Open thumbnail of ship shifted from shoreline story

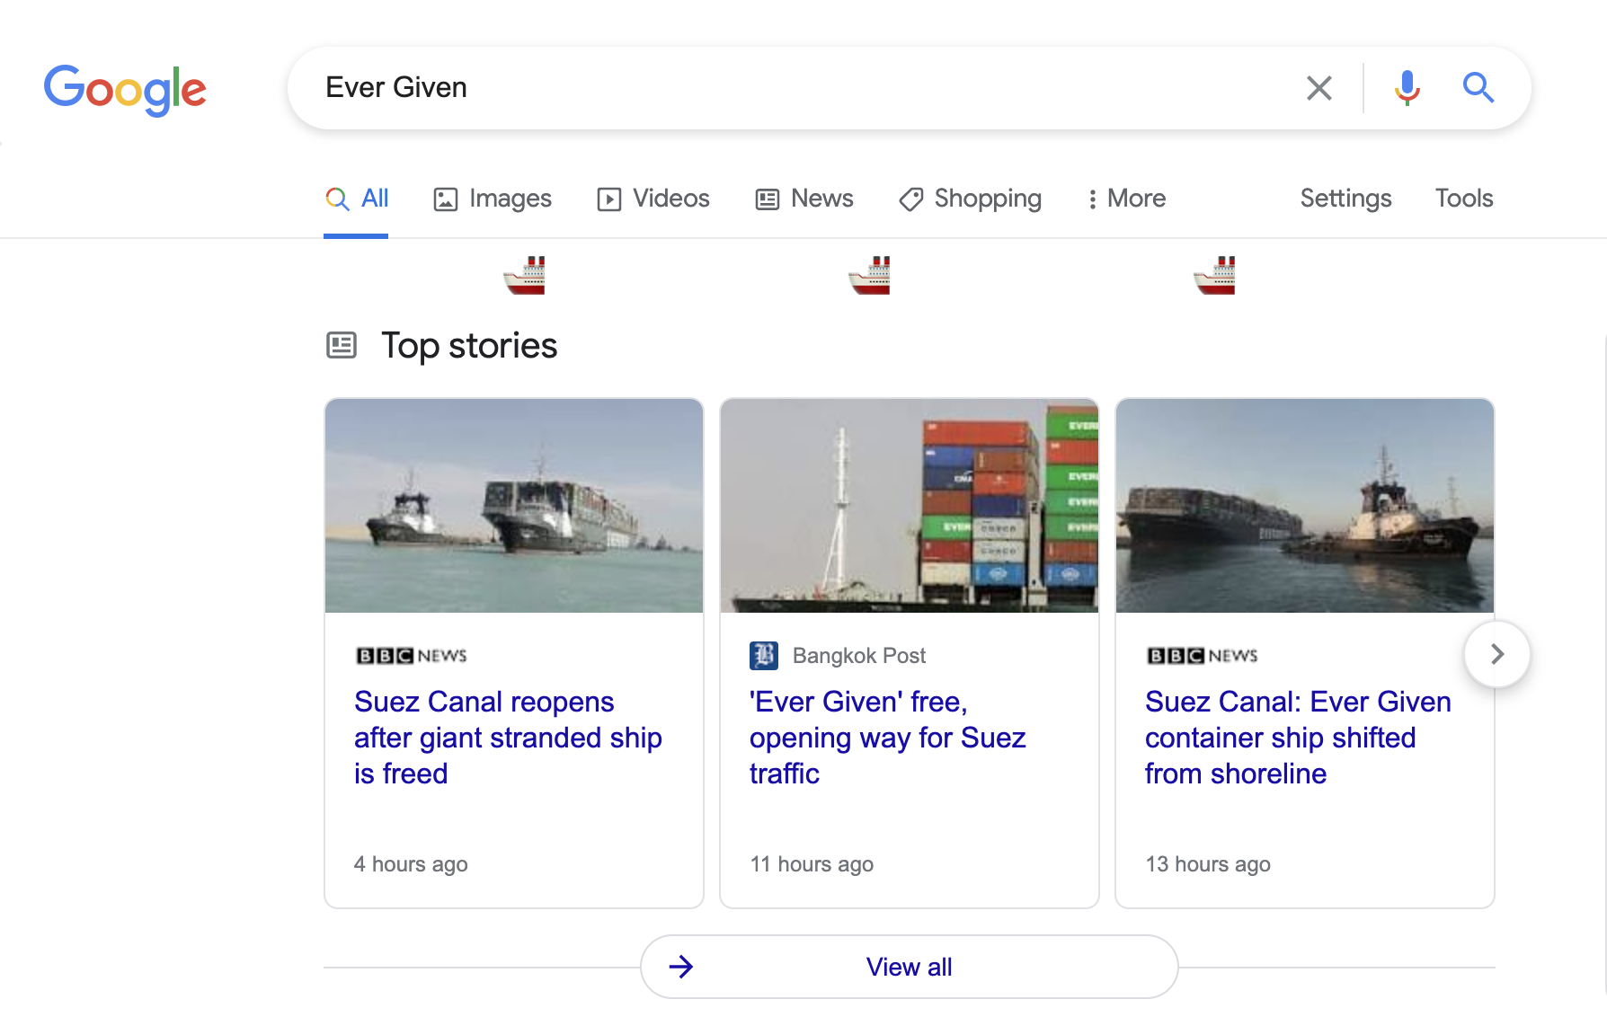click(1305, 506)
